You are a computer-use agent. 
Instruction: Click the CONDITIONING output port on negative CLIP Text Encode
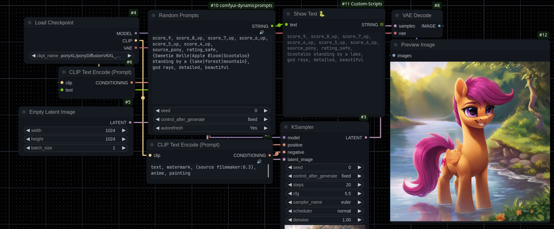pyautogui.click(x=270, y=155)
